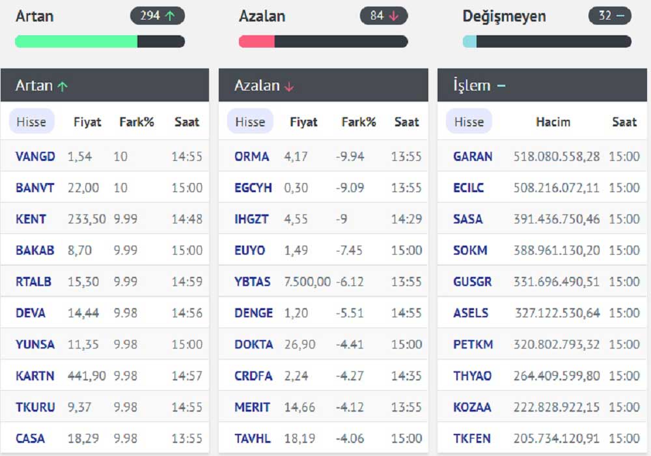651x456 pixels.
Task: Sort Azalan table by Saat header
Action: [406, 122]
